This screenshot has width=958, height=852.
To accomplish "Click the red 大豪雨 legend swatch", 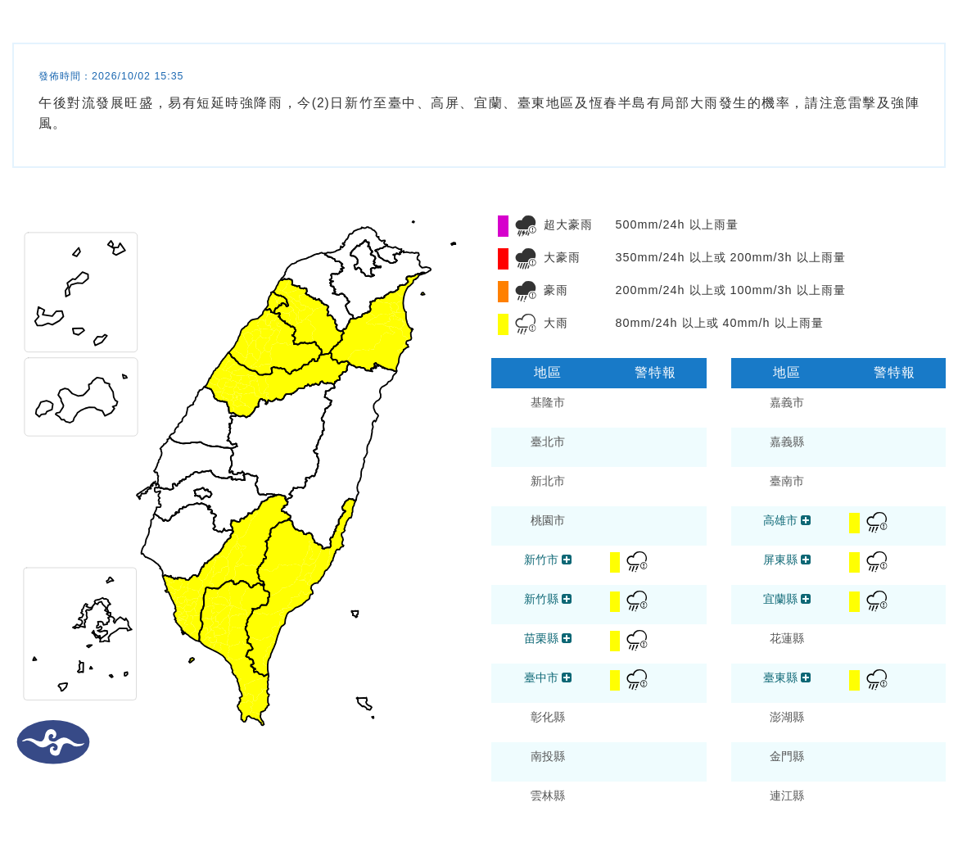I will point(503,259).
